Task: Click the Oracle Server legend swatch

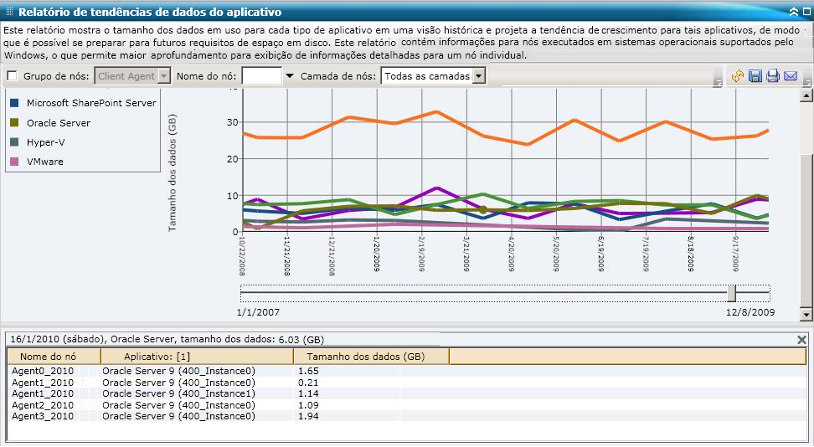Action: [x=14, y=123]
